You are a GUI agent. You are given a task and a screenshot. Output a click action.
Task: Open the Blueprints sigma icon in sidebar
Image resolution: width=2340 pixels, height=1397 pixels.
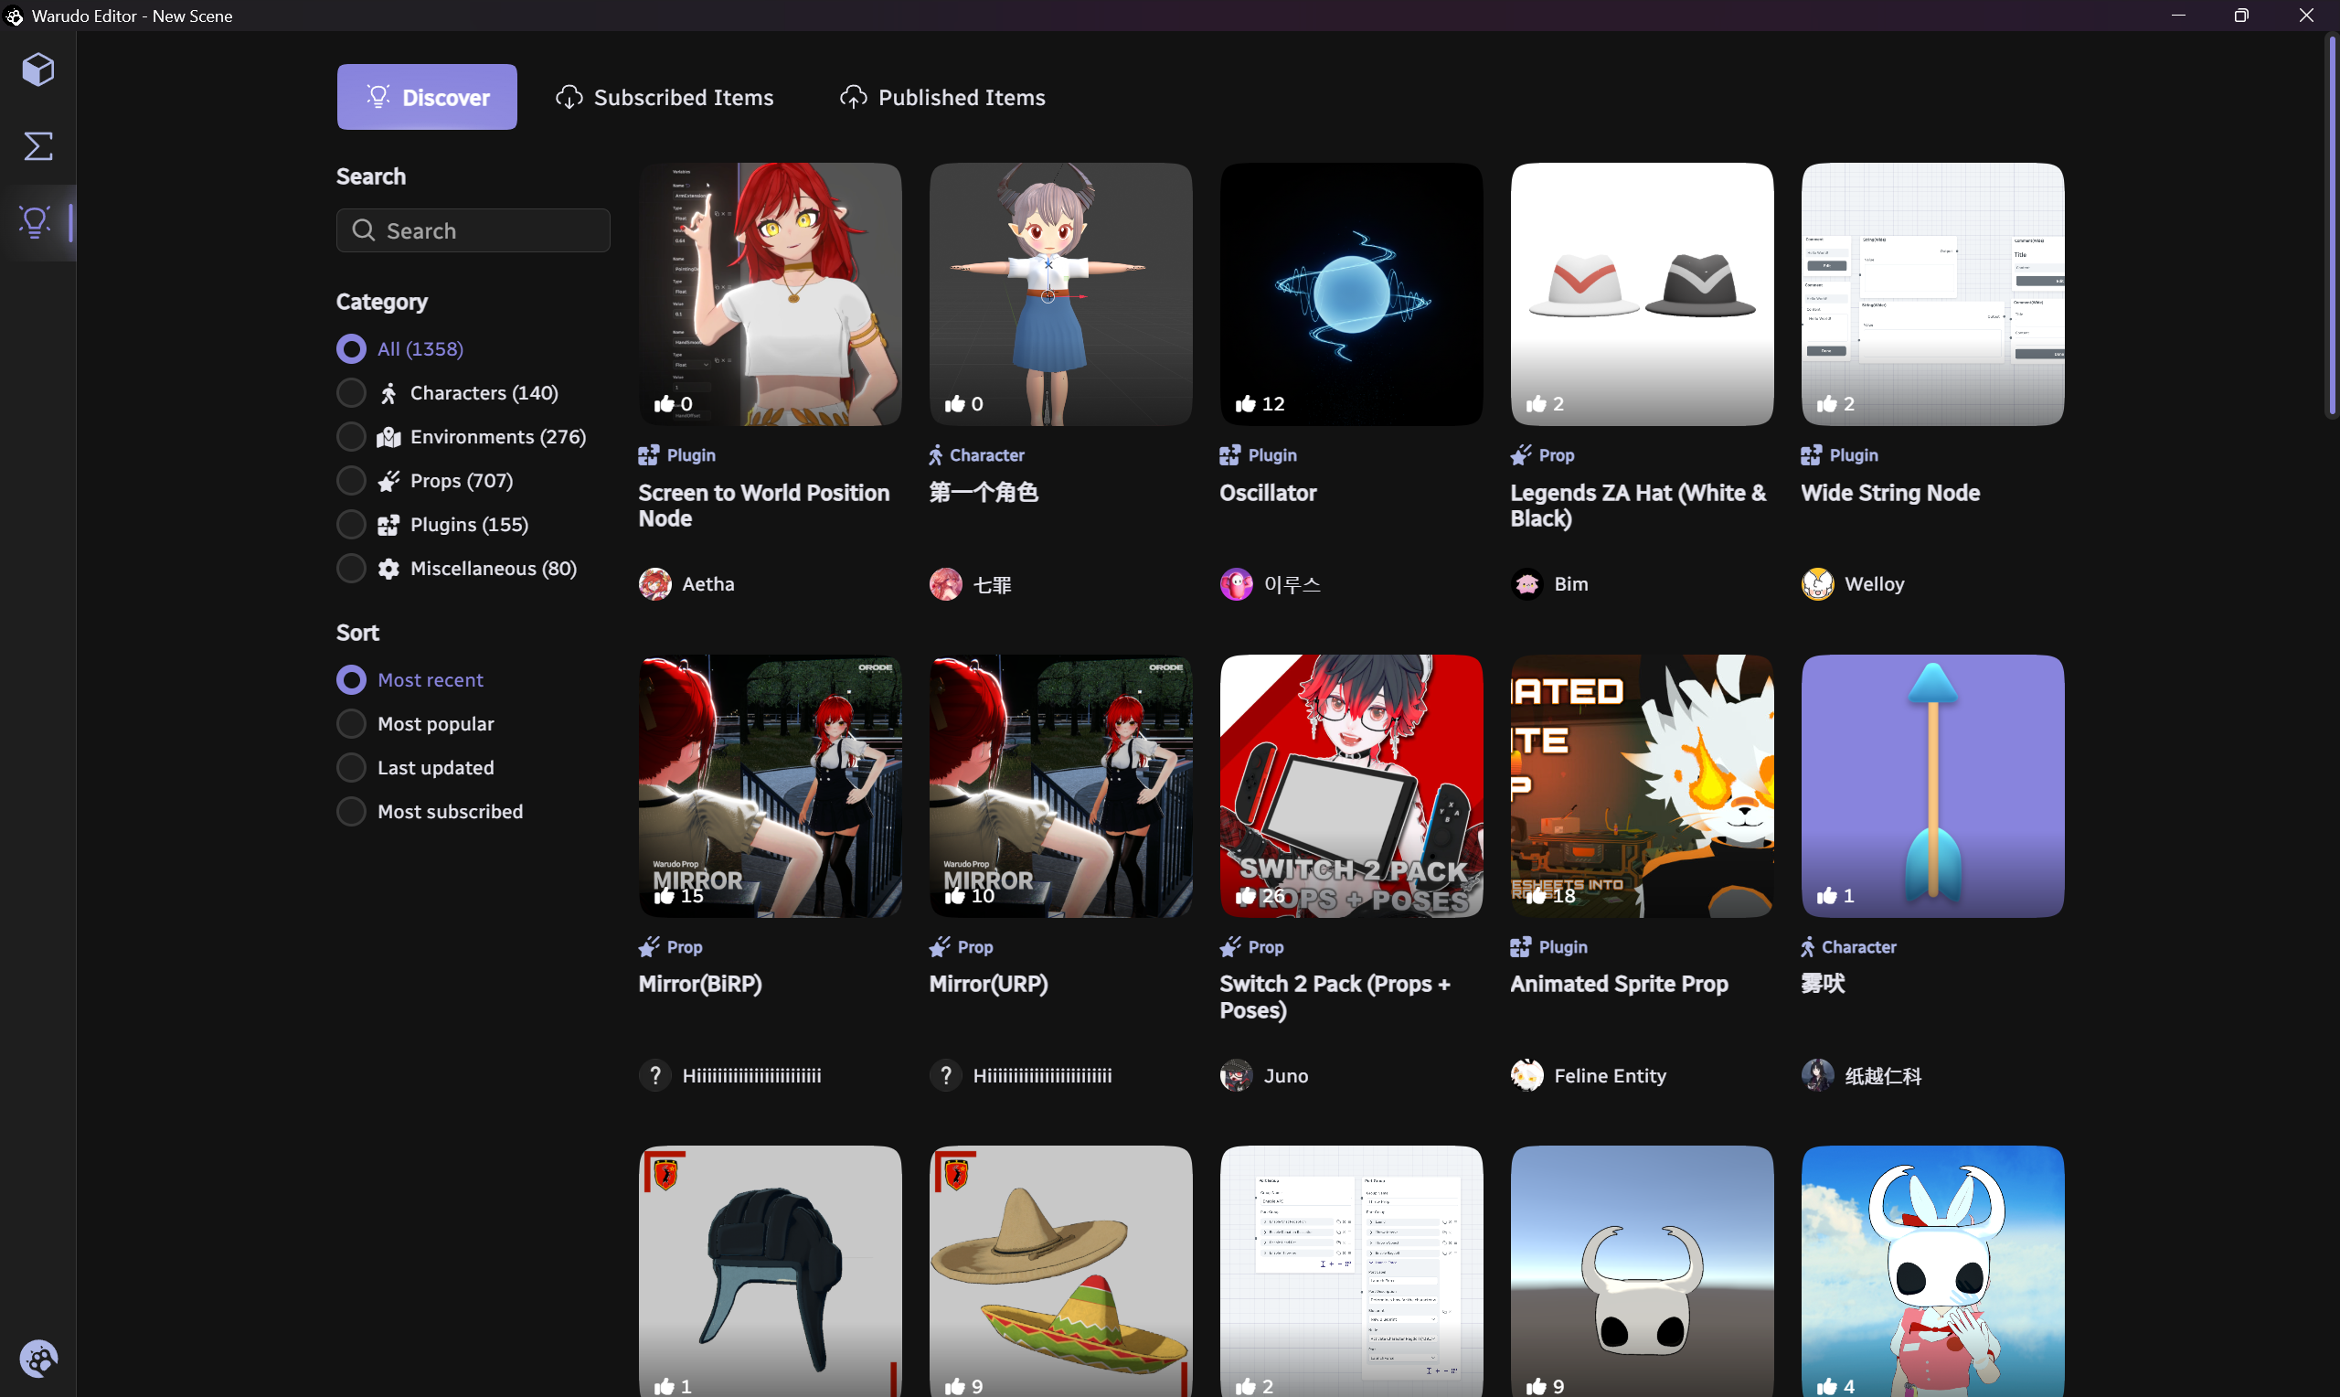(x=37, y=146)
